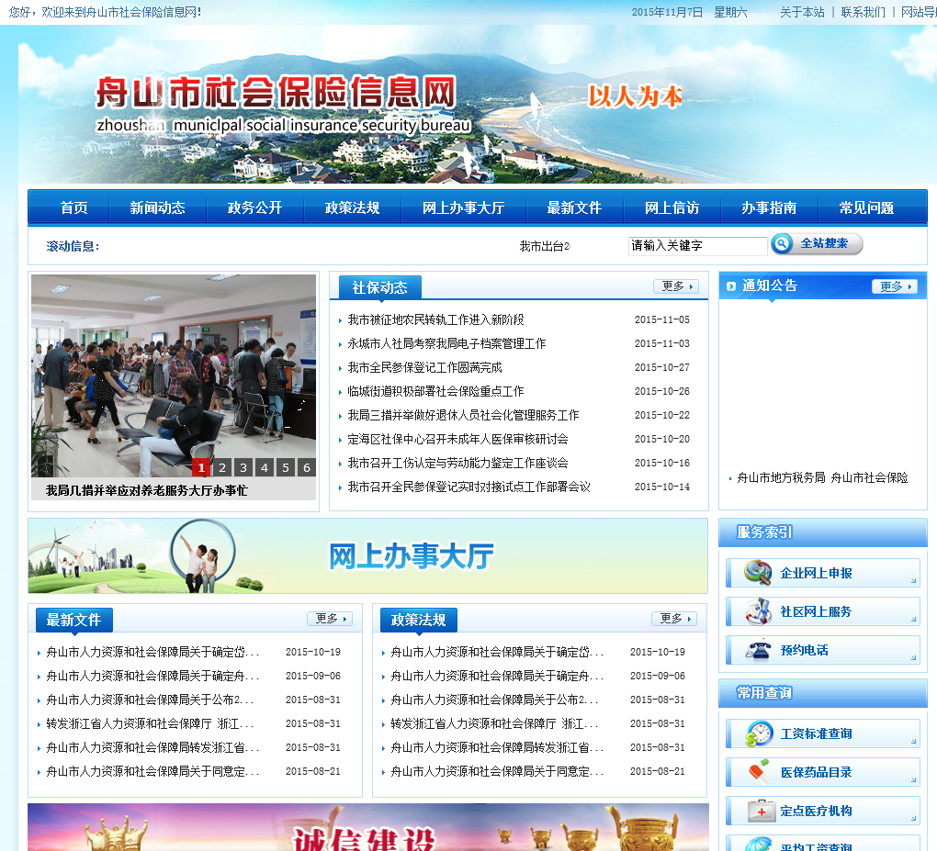
Task: Click the keyword search input field
Action: [697, 245]
